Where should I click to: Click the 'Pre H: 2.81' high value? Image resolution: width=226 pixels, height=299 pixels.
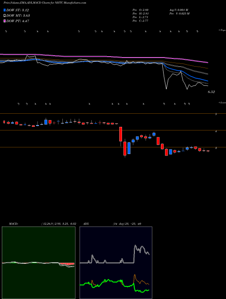(141, 14)
